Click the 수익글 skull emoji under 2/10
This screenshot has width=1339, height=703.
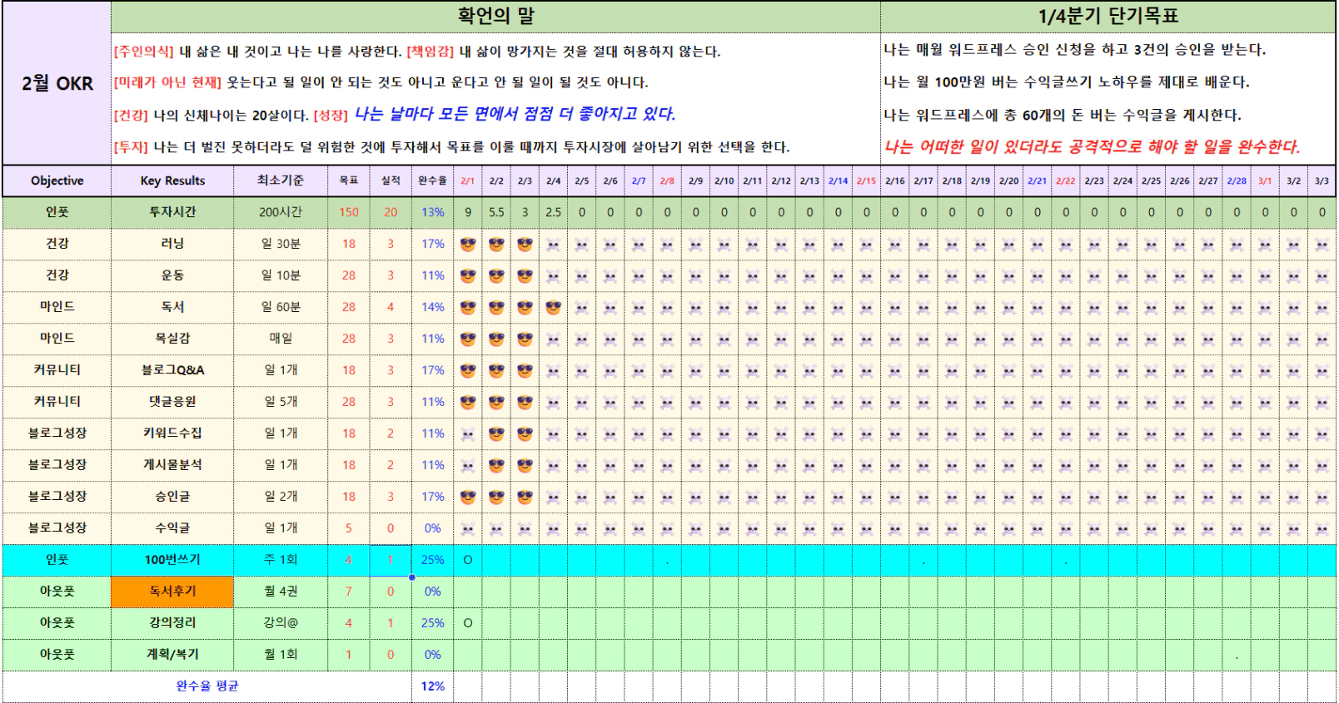click(724, 529)
